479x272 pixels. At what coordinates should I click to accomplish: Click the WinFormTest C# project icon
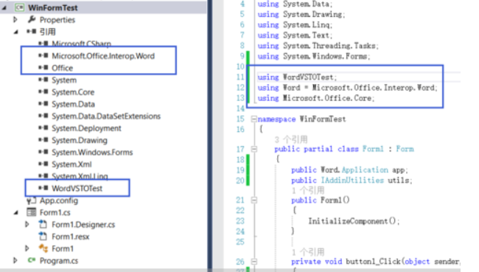20,7
